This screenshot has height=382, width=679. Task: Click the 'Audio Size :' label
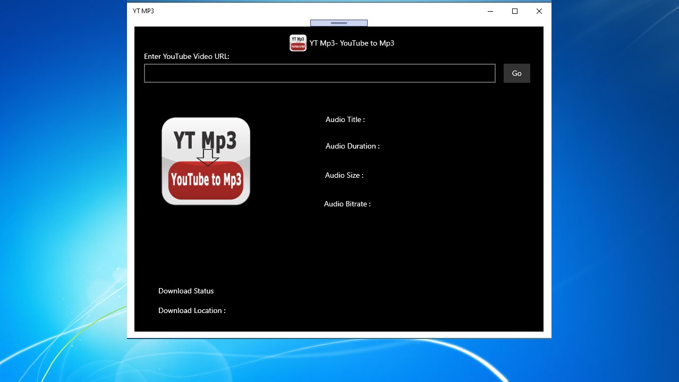click(x=344, y=175)
